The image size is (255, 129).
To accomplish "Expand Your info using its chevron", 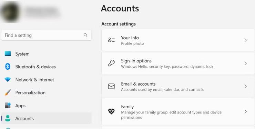I will pos(246,40).
